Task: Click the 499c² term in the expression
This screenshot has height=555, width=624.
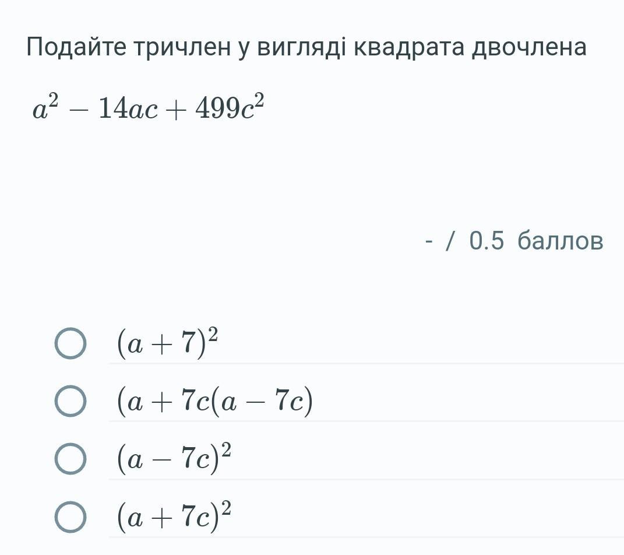Action: click(x=230, y=107)
